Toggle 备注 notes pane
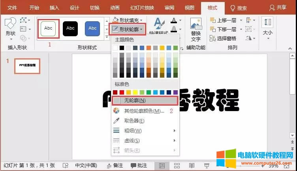 114,165
